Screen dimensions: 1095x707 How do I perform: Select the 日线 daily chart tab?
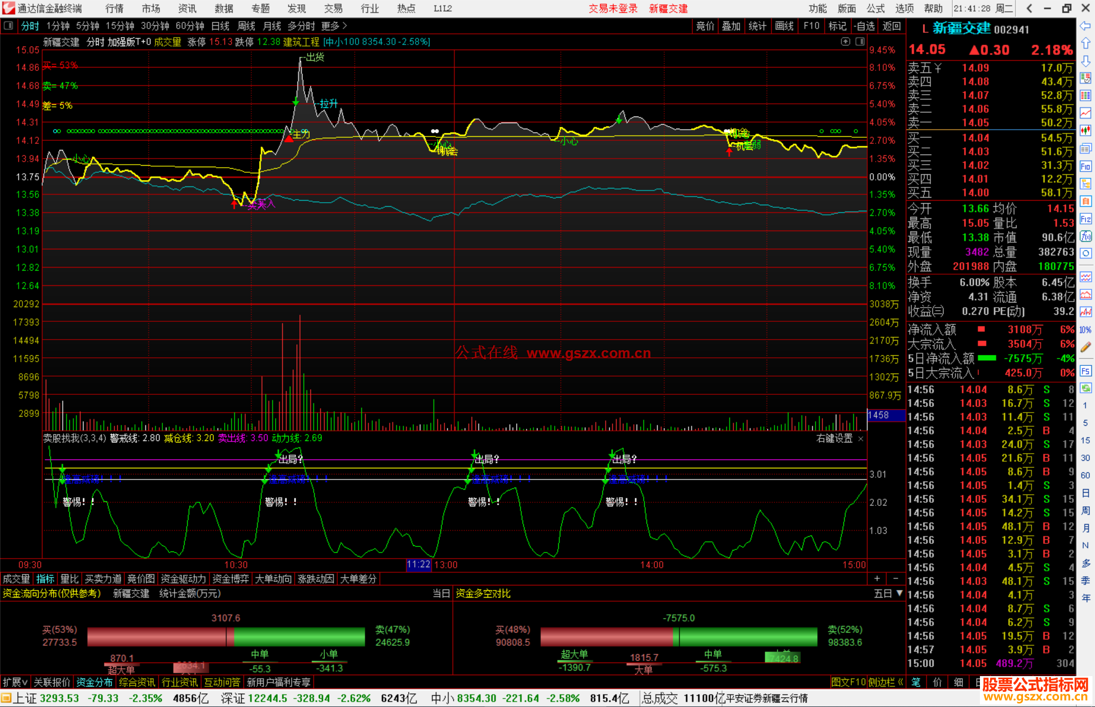220,26
